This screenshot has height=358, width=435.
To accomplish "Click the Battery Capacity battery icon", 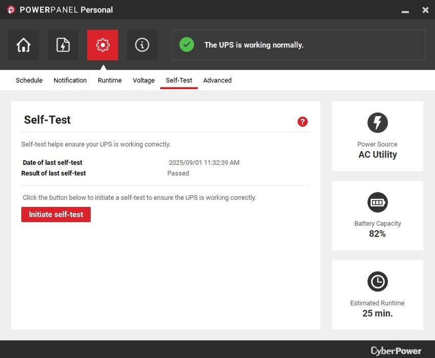I will coord(377,202).
